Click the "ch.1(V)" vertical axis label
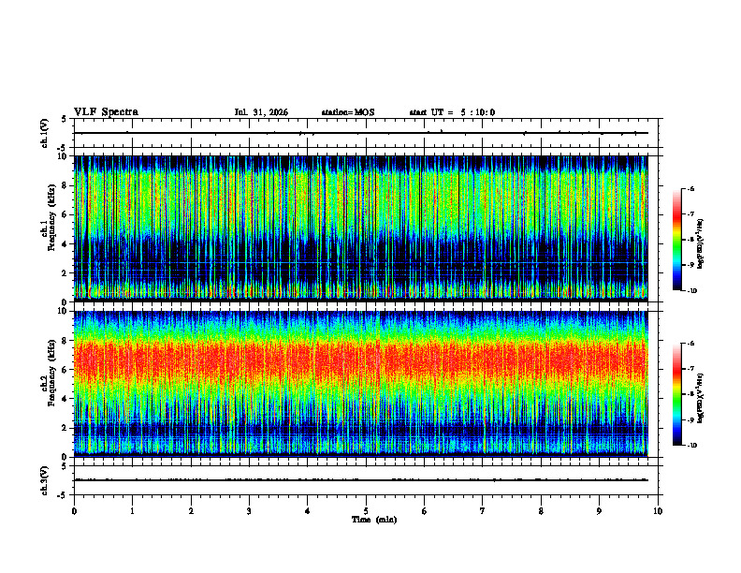 tap(45, 133)
